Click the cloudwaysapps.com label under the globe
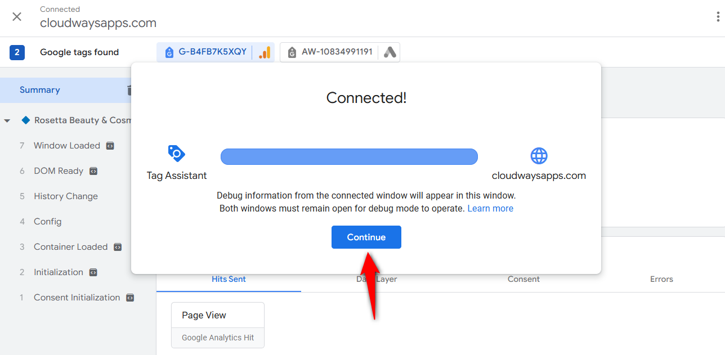 (x=539, y=176)
